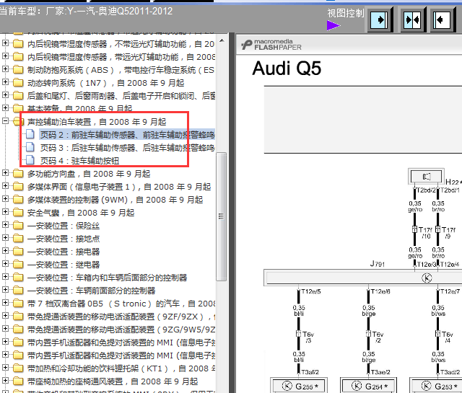Image resolution: width=462 pixels, height=393 pixels.
Task: Click the purple arrow under 视图控制
Action: pos(334,26)
